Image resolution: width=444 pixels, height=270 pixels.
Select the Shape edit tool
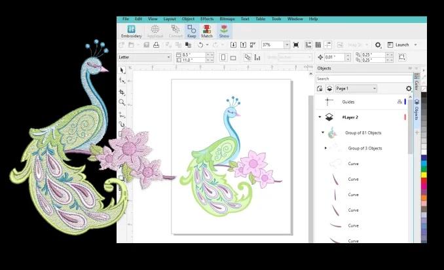tap(122, 81)
